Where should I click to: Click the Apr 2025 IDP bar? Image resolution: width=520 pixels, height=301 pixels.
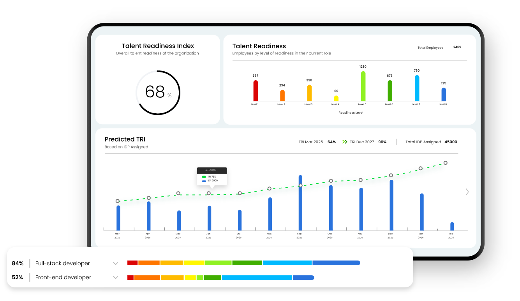(149, 216)
